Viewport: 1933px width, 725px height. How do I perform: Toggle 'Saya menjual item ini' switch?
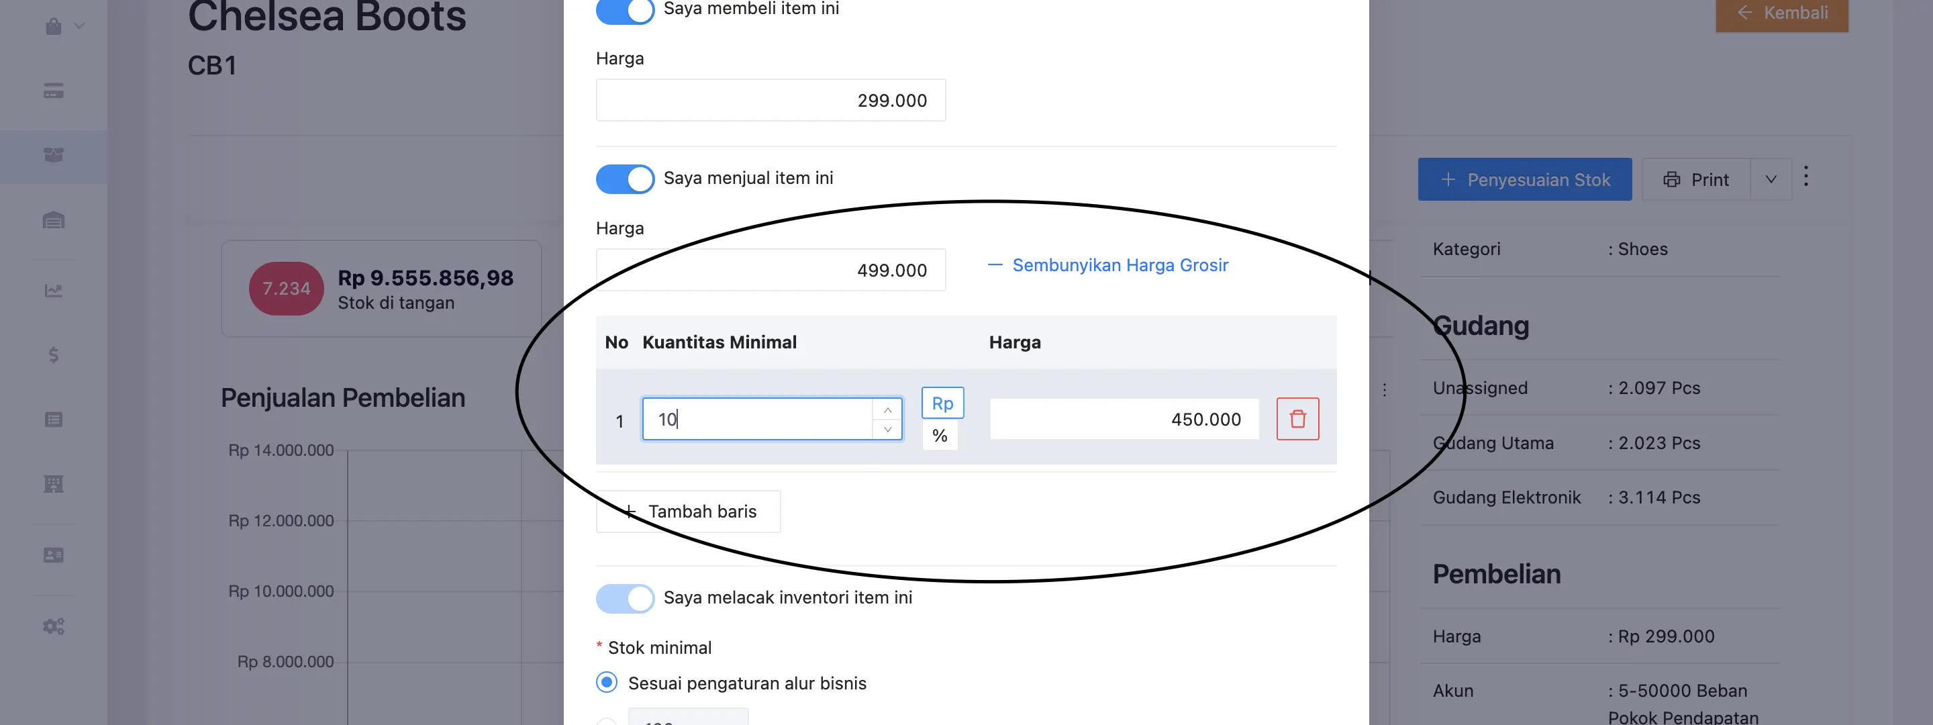pos(624,179)
